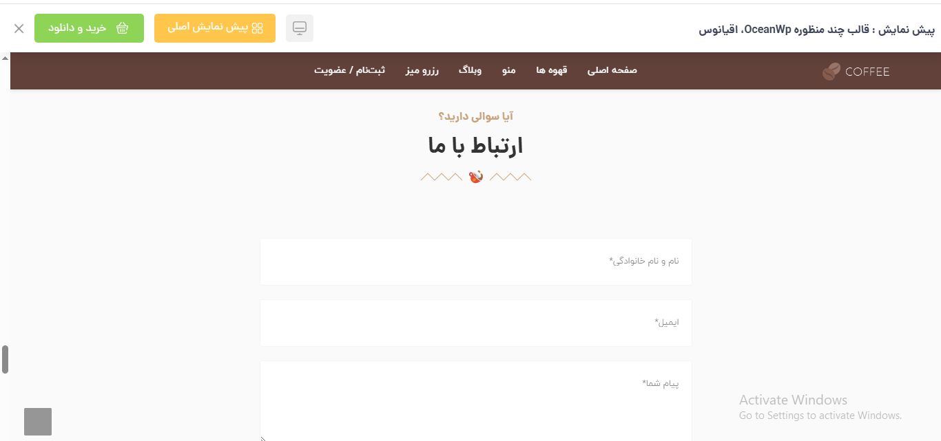Navigate to رزرو میز
Viewport: 941px width, 441px height.
click(422, 70)
